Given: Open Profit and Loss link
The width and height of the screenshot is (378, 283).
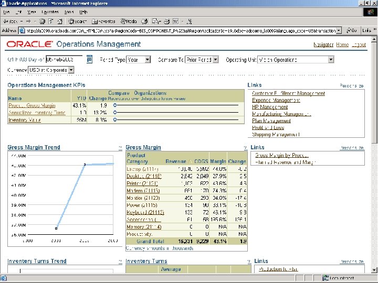Looking at the screenshot, I should click(x=268, y=127).
